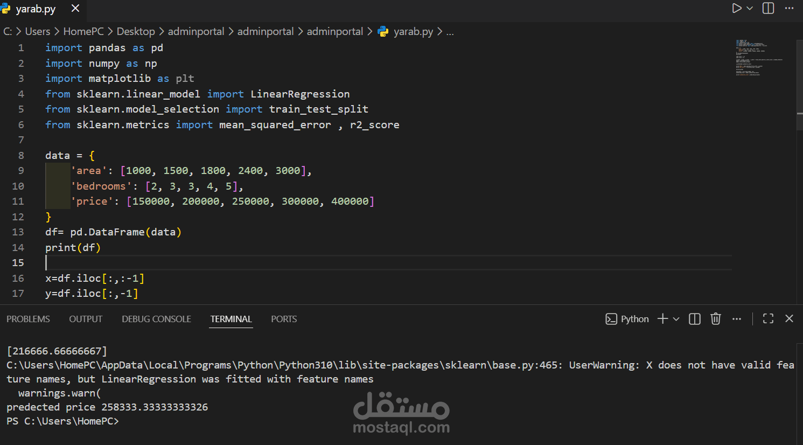Click Desktop breadcrumb segment

tap(136, 31)
